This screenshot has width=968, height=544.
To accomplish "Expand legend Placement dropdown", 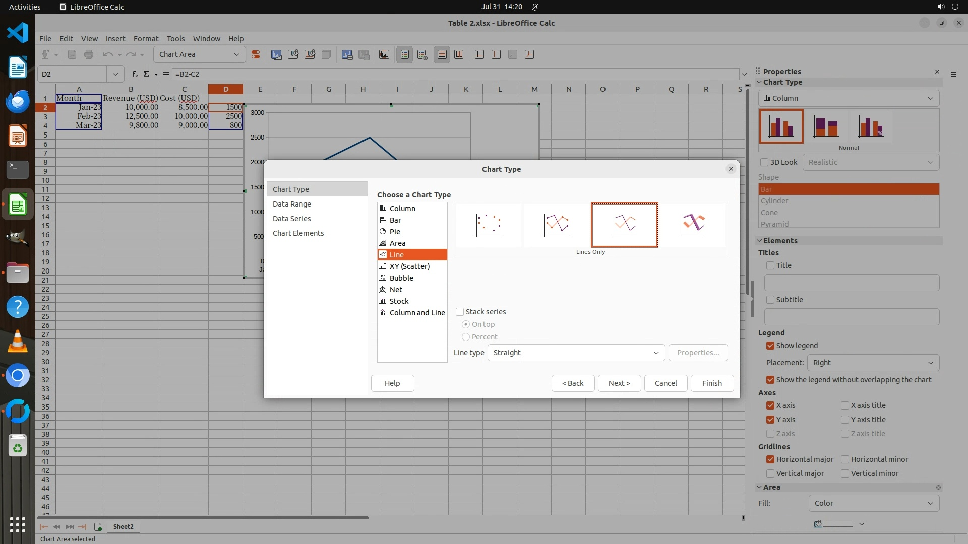I will coord(873,363).
